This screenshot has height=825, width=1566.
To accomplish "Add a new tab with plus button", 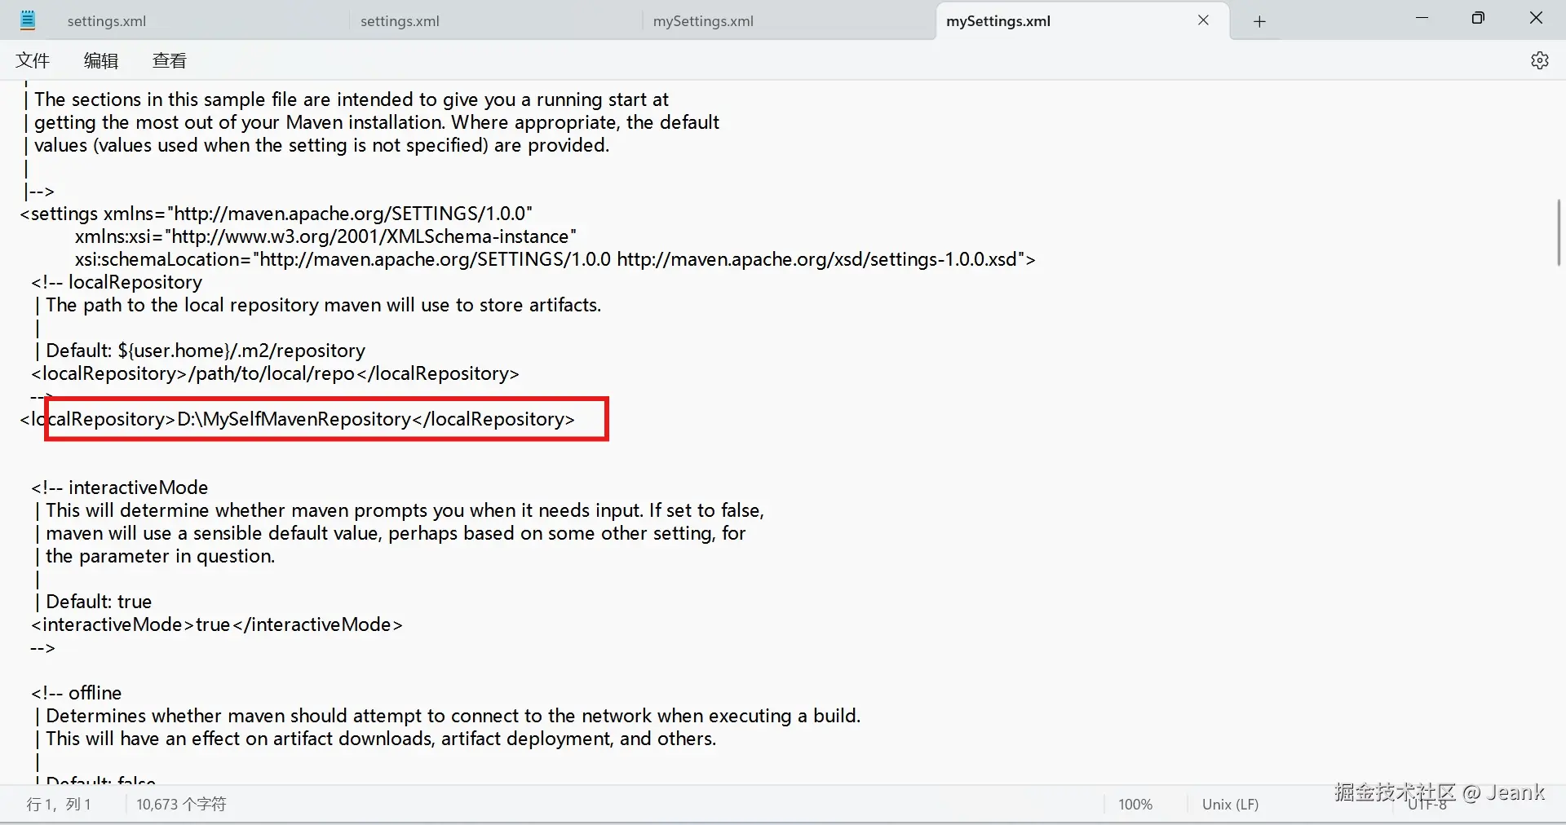I will pyautogui.click(x=1259, y=21).
